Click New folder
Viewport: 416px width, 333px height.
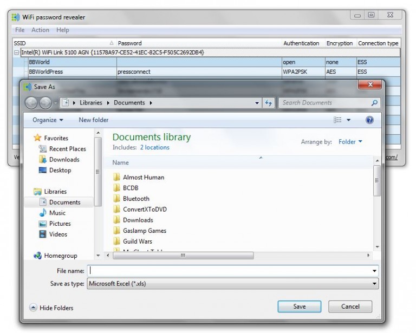click(x=93, y=120)
